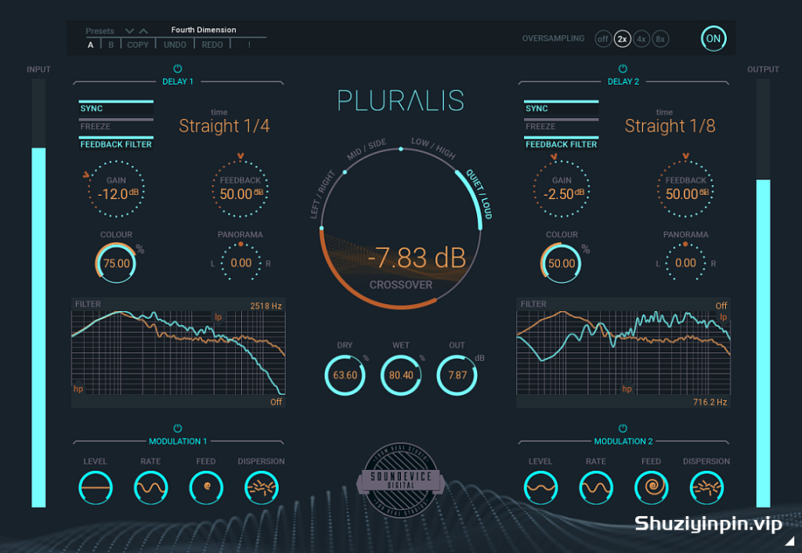
Task: Click the REDO button
Action: pyautogui.click(x=212, y=45)
